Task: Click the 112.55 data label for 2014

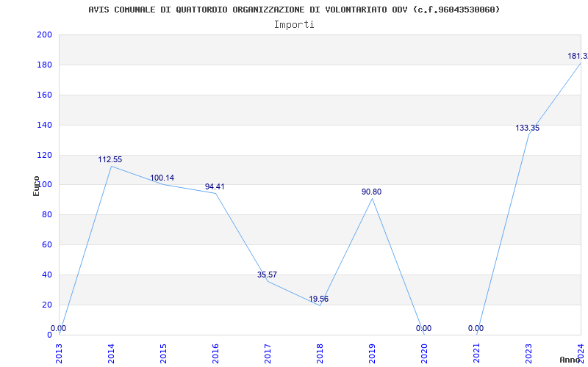Action: point(110,159)
